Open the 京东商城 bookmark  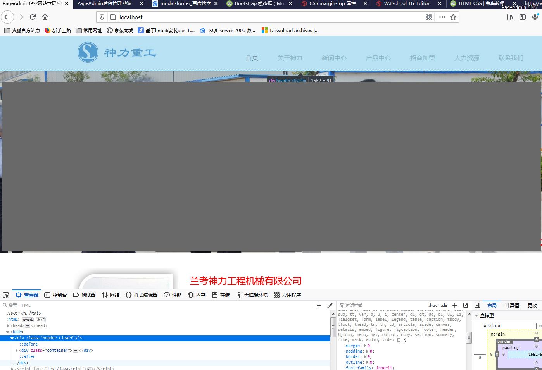tap(120, 30)
